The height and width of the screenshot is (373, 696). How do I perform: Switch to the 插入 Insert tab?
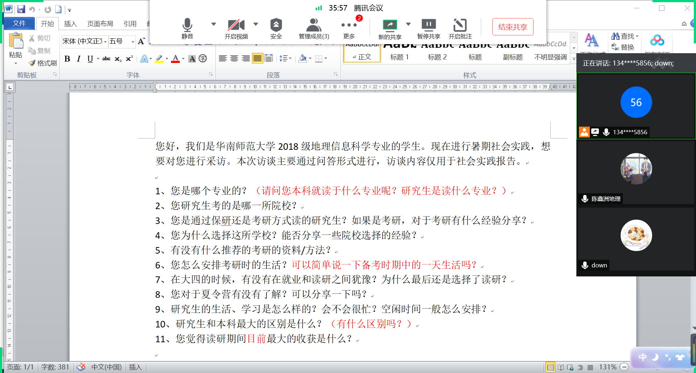[70, 24]
